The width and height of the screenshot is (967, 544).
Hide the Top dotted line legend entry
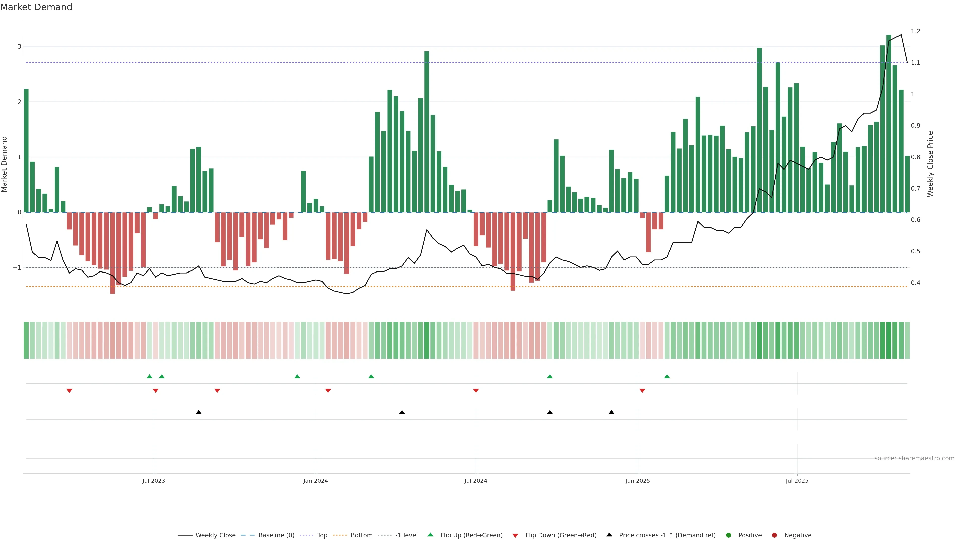pyautogui.click(x=322, y=535)
